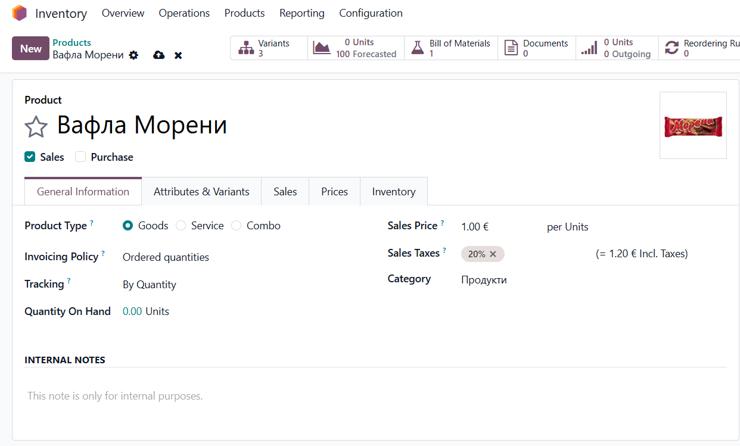Image resolution: width=740 pixels, height=446 pixels.
Task: Open the Category field showing Продукти
Action: coord(484,279)
